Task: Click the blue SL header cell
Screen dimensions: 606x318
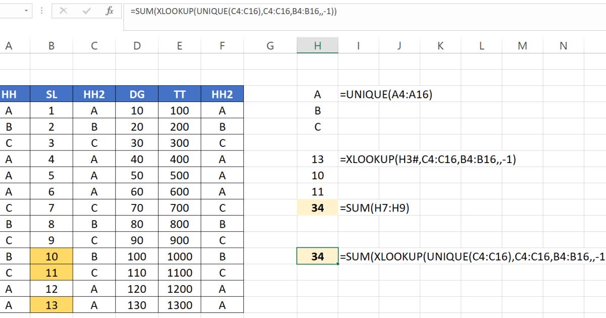Action: 51,94
